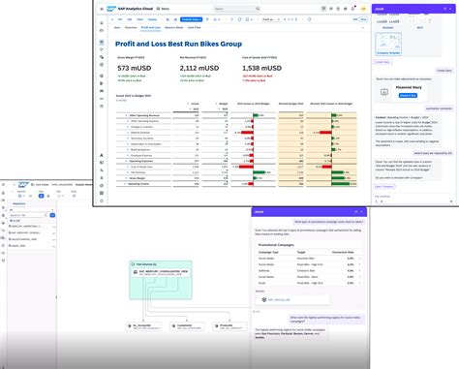This screenshot has height=369, width=459.
Task: Select the GL_Accounts node in diagram
Action: click(143, 326)
